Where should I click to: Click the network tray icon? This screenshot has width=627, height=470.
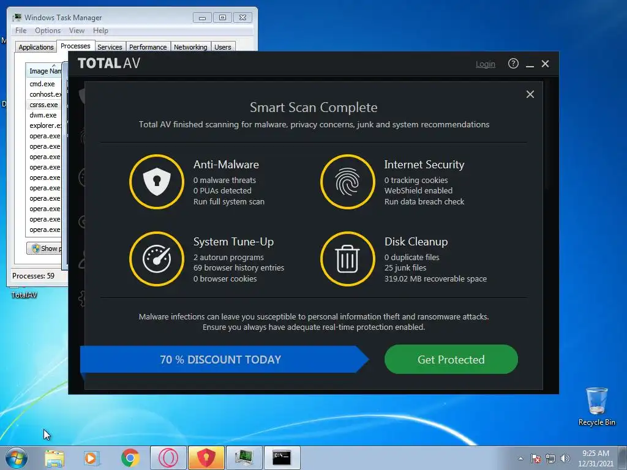[550, 458]
